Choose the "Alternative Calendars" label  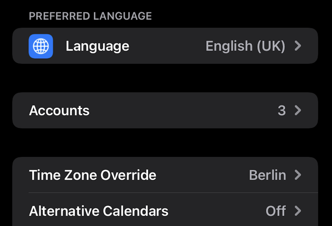pyautogui.click(x=98, y=211)
